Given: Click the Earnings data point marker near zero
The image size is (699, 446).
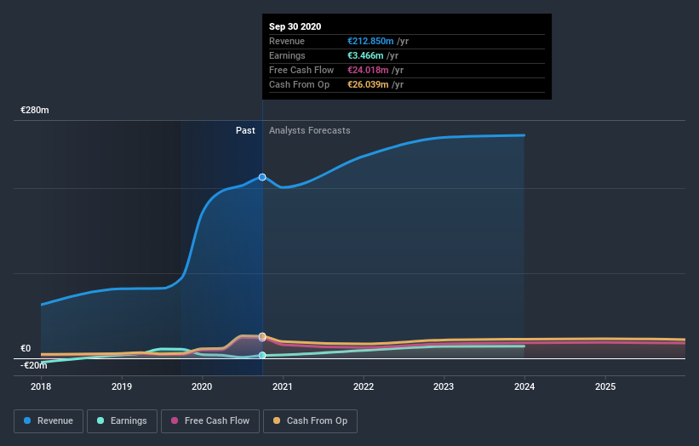Looking at the screenshot, I should click(x=262, y=355).
